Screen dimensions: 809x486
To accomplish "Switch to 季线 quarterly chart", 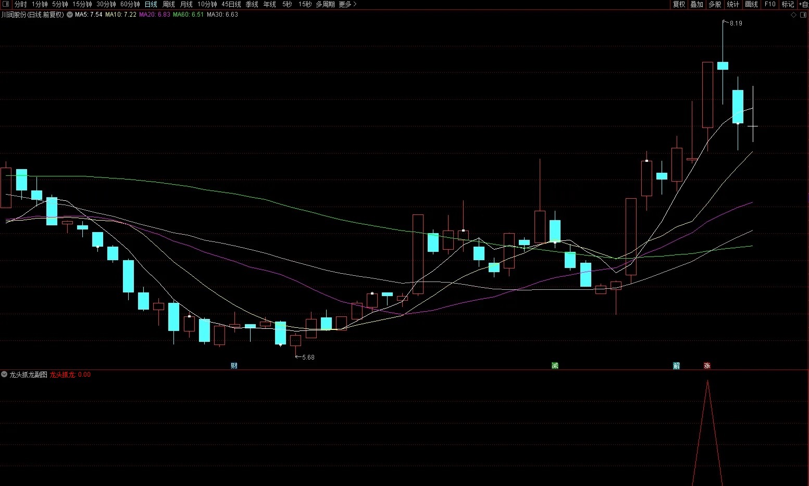I will (x=252, y=4).
